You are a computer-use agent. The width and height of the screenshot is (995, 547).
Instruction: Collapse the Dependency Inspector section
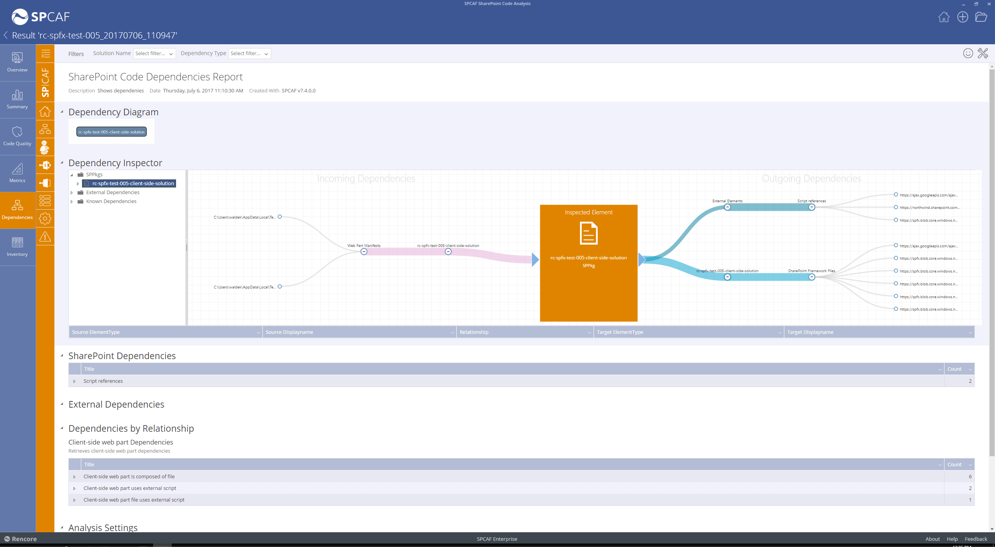coord(62,163)
